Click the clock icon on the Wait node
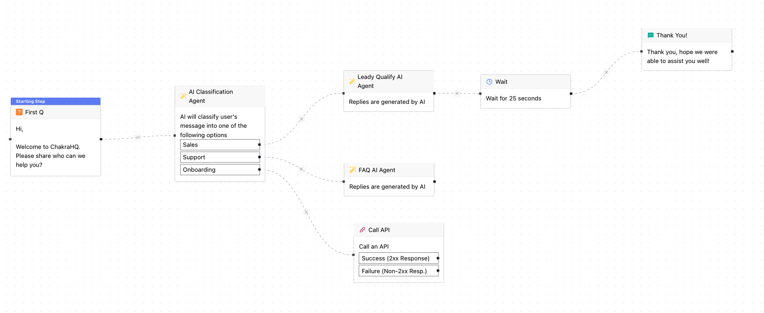The height and width of the screenshot is (313, 764). point(489,82)
